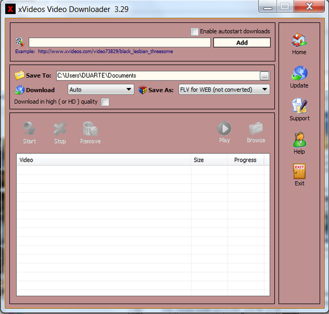
Task: Close the downloader window
Action: [x=309, y=6]
